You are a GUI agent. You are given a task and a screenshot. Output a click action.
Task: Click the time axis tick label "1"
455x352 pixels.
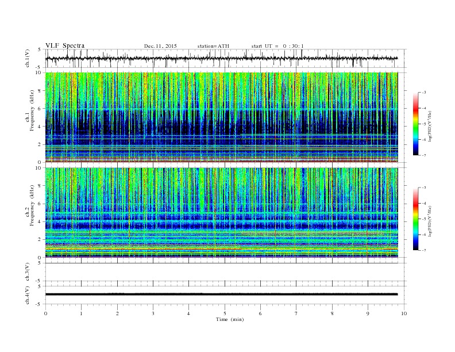[x=82, y=313]
